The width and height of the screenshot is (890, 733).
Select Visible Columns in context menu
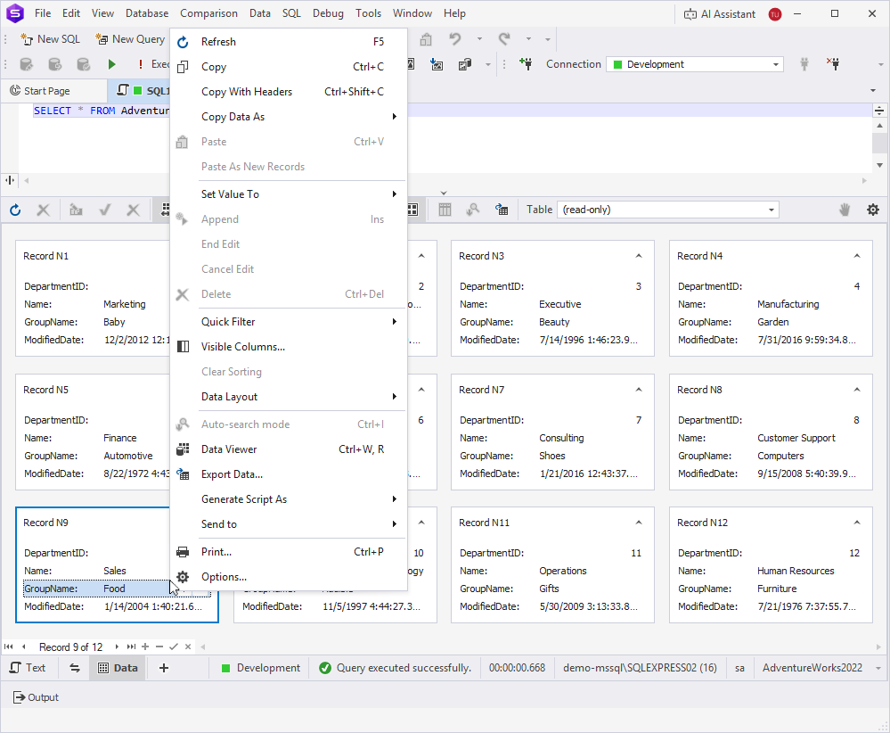242,347
